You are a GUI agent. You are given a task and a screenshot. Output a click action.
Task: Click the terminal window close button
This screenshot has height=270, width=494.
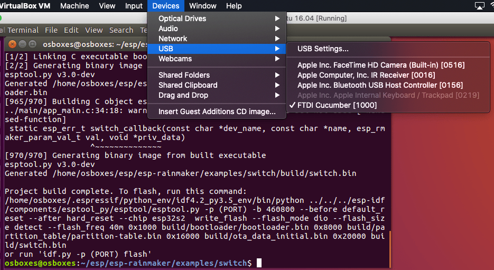12,44
